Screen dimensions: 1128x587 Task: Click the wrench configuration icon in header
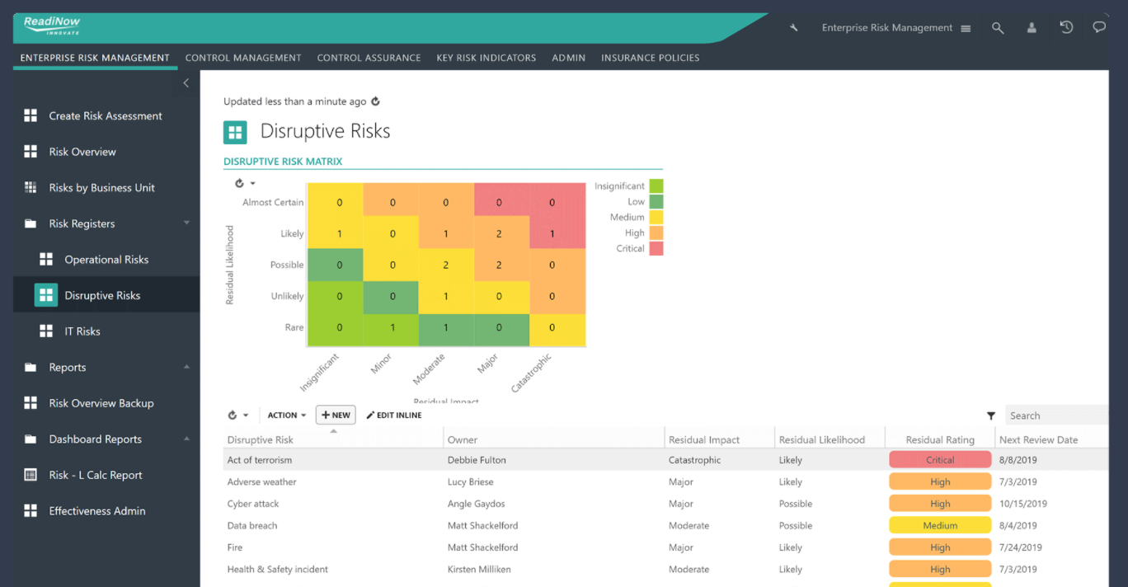(x=794, y=28)
